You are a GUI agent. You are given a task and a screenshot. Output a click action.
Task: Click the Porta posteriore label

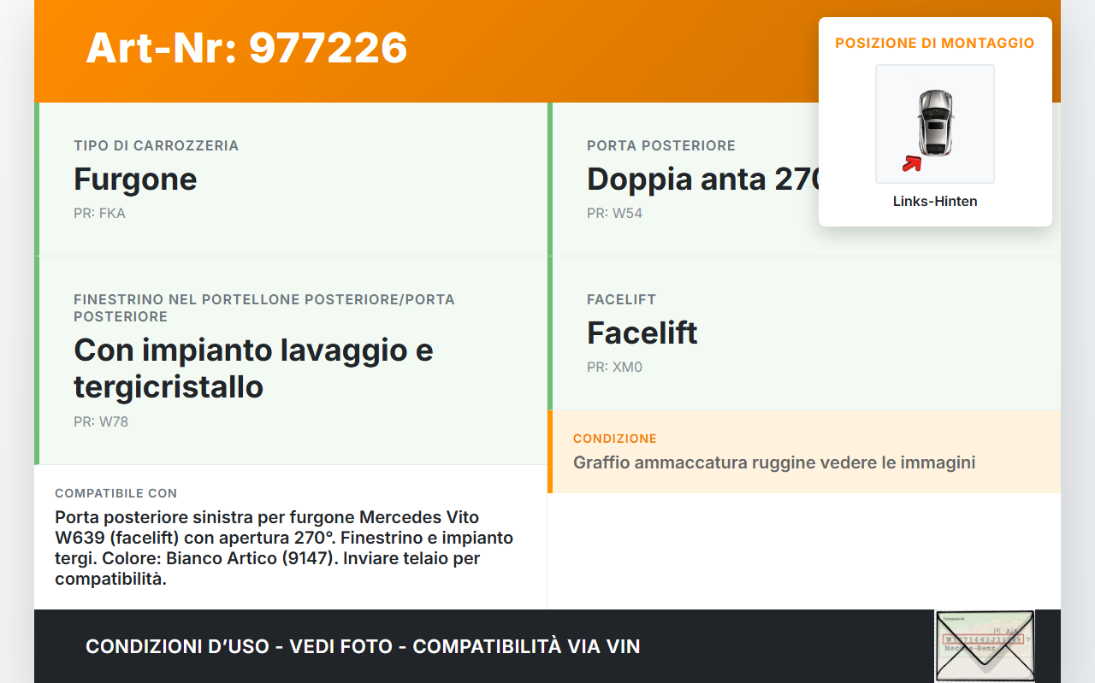(x=661, y=145)
